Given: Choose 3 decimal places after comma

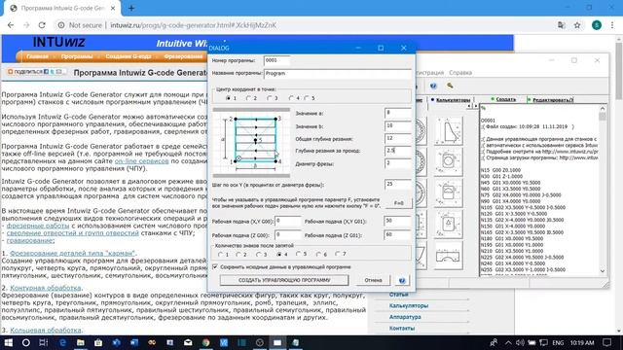Looking at the screenshot, I should tap(259, 255).
